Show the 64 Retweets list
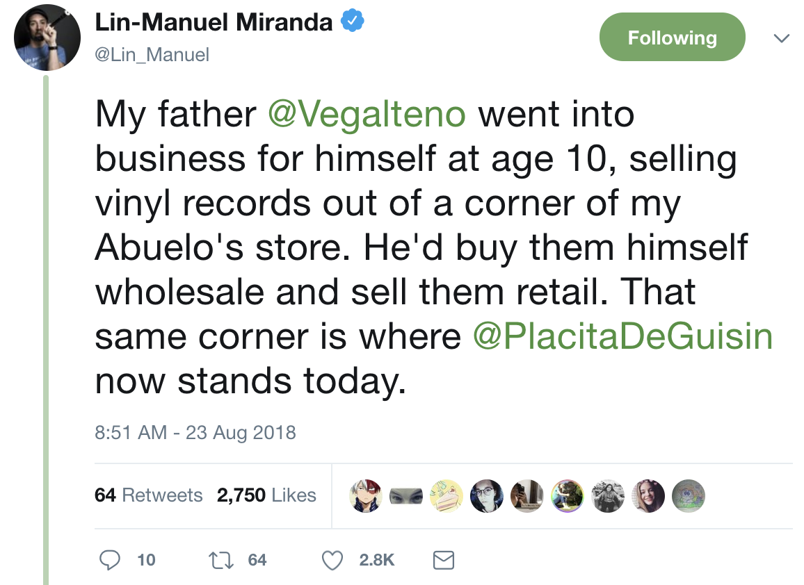804x585 pixels. 148,495
